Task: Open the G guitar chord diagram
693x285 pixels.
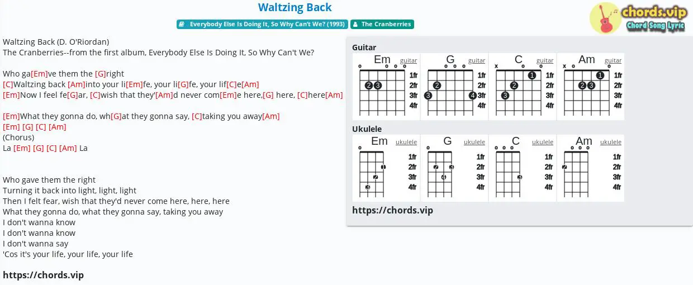Action: [454, 87]
